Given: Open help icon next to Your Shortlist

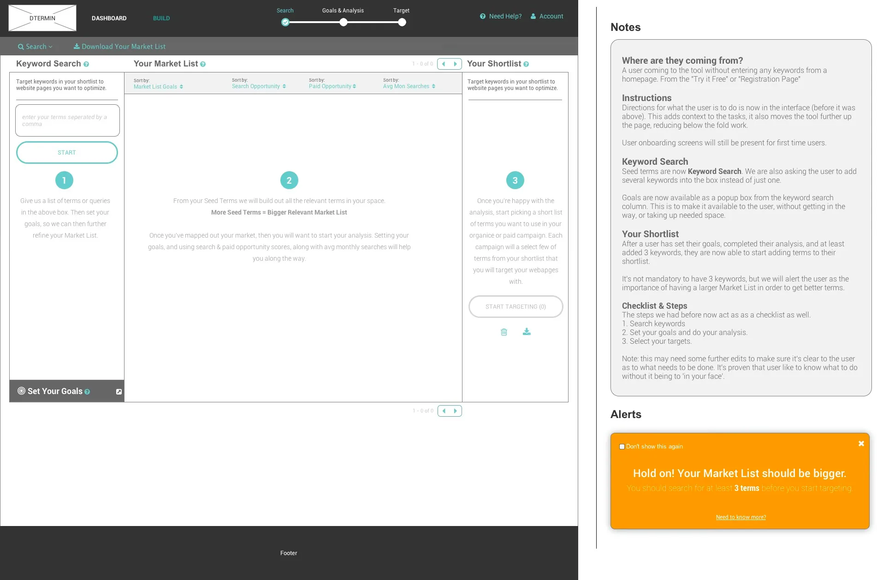Looking at the screenshot, I should tap(526, 64).
